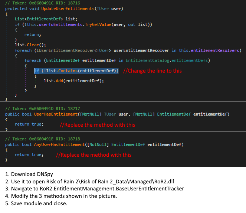This screenshot has width=246, height=213.
Task: Click 'return true;' in AnyUserHasEntitlement method
Action: click(x=29, y=155)
